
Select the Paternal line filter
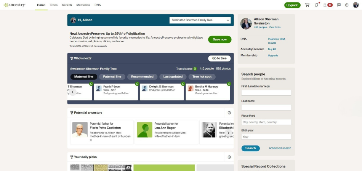pos(112,77)
